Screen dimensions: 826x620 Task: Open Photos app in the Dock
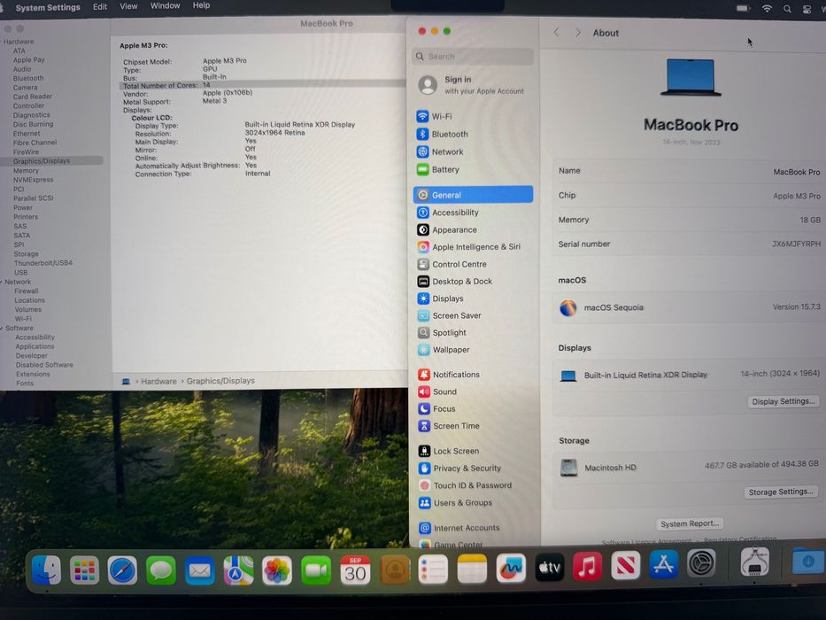(x=277, y=570)
